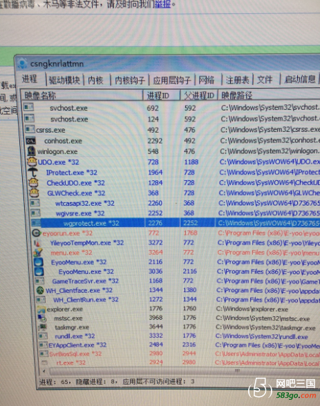Open the 内核钩子 tab
The width and height of the screenshot is (320, 406).
pos(129,80)
